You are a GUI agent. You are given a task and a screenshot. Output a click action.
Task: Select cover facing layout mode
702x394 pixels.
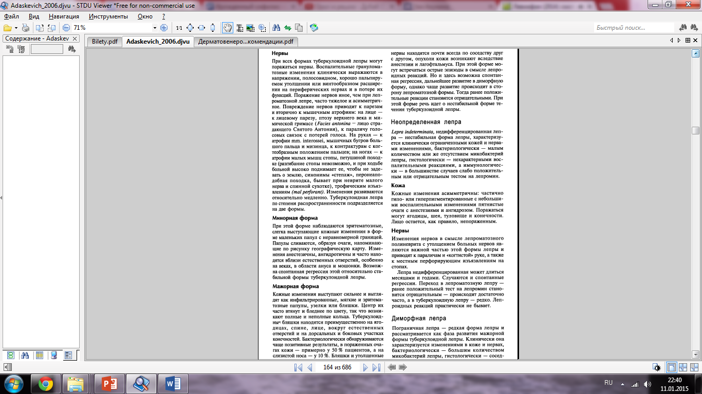coord(694,367)
